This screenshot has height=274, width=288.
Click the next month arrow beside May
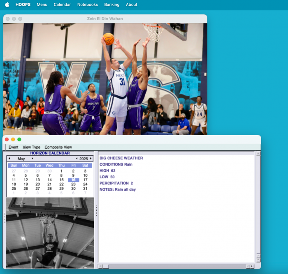33,159
